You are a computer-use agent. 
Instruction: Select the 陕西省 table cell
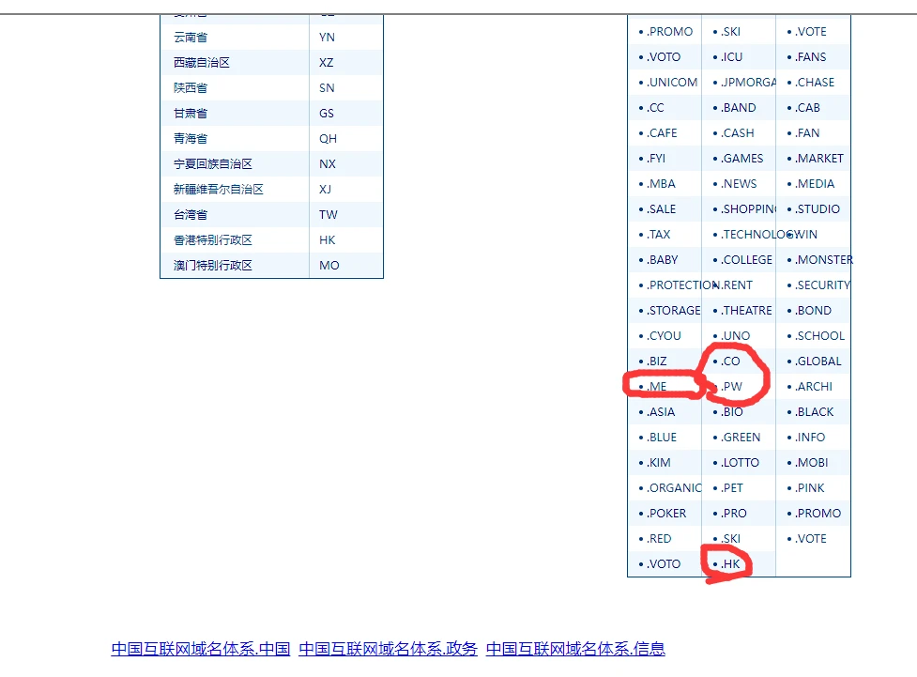click(x=235, y=87)
